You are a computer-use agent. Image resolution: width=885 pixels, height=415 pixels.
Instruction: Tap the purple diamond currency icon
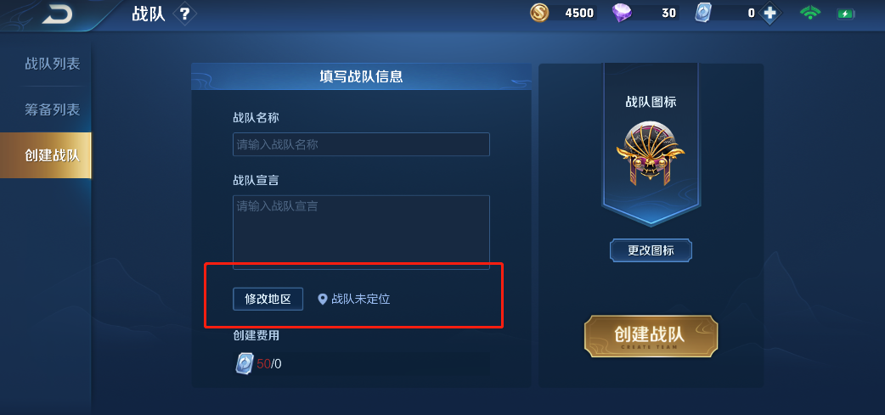(x=622, y=13)
